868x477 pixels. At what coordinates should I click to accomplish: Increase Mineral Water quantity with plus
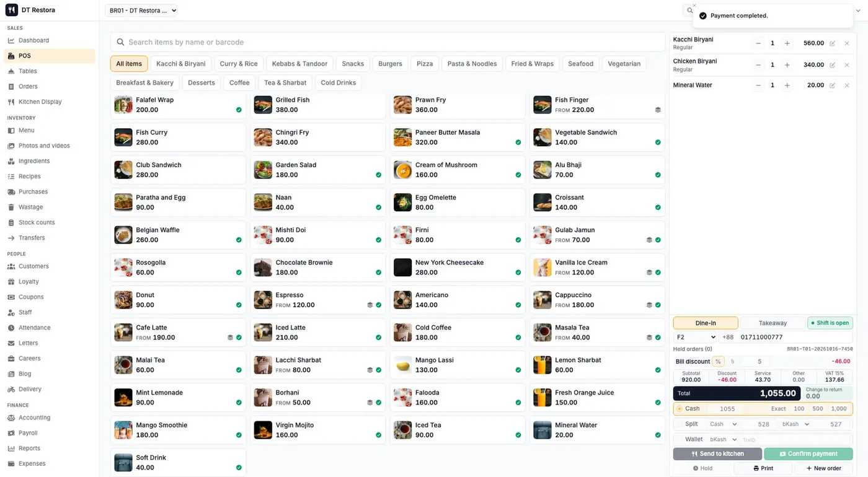(787, 85)
